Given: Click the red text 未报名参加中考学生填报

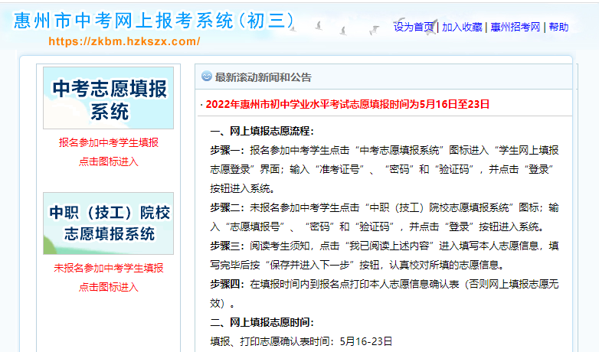Looking at the screenshot, I should point(109,268).
